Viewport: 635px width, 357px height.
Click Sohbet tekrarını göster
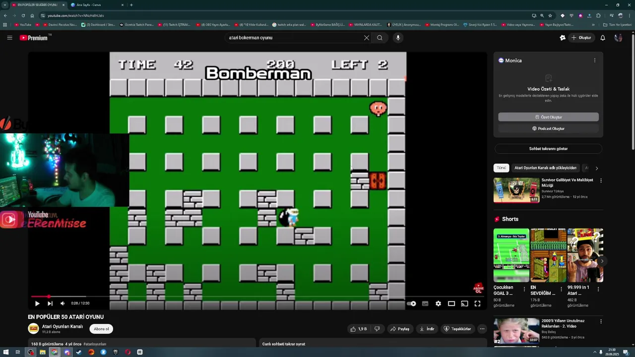(x=548, y=149)
